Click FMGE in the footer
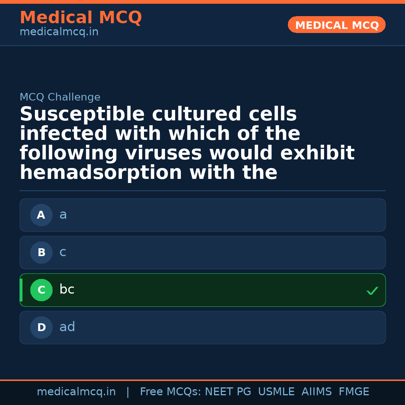The height and width of the screenshot is (405, 405). pos(354,392)
